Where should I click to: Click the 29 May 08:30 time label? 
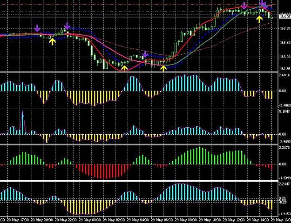185,220
